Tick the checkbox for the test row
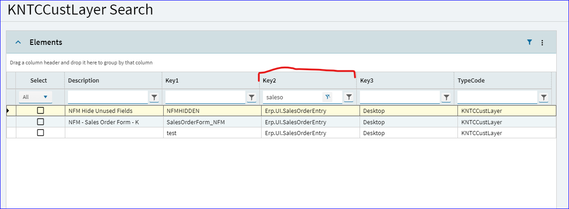This screenshot has height=209, width=569. tap(40, 132)
